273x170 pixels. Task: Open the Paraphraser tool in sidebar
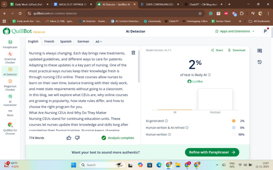[10, 44]
